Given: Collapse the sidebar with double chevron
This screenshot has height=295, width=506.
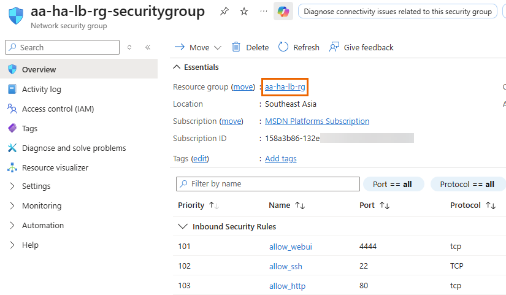Looking at the screenshot, I should [x=148, y=47].
